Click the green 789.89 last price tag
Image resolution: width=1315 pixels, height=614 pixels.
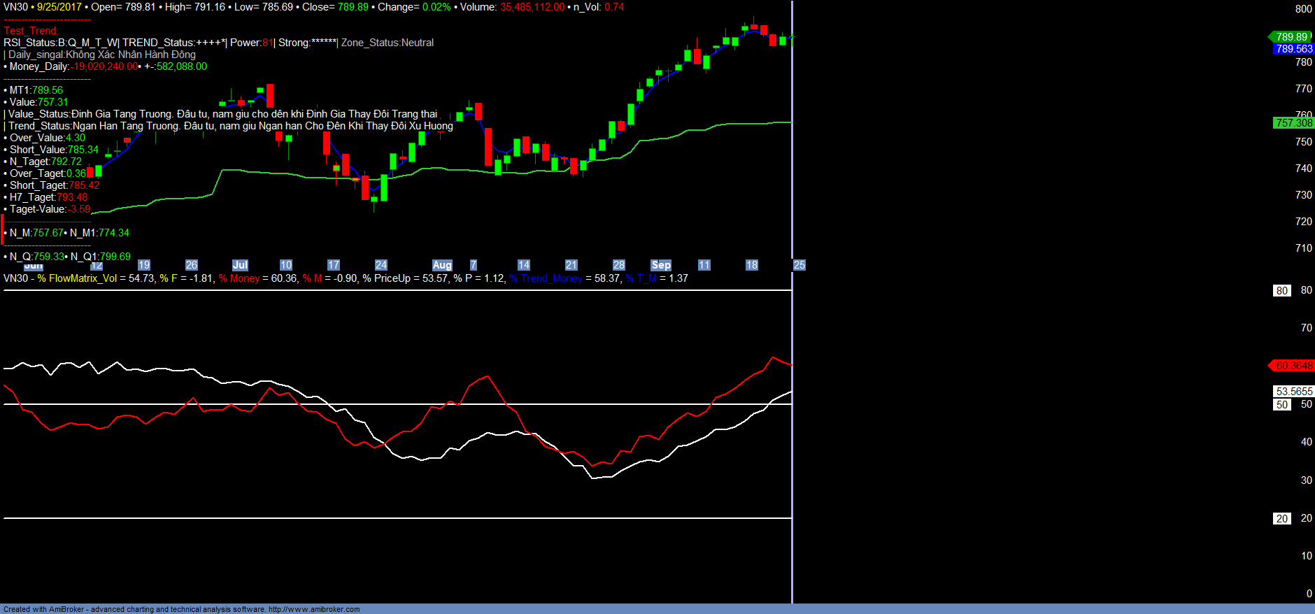click(x=1291, y=37)
